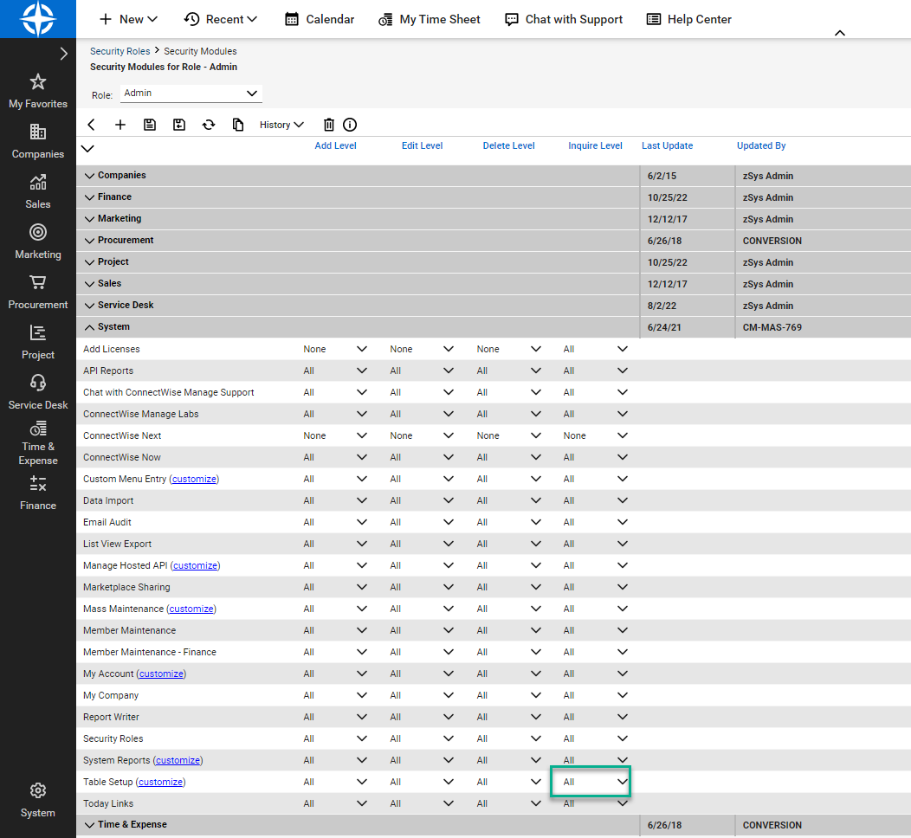Sort by the Last Update column header
The height and width of the screenshot is (838, 911).
click(x=667, y=145)
